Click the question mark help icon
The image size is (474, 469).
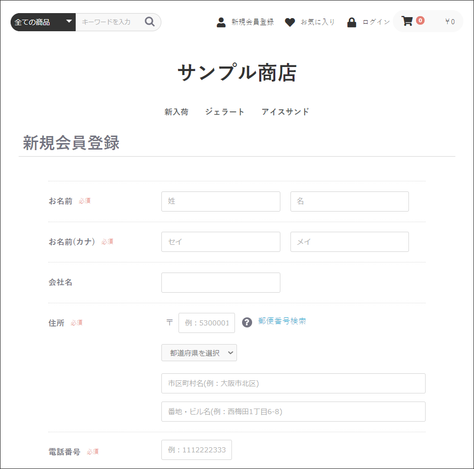(x=247, y=322)
